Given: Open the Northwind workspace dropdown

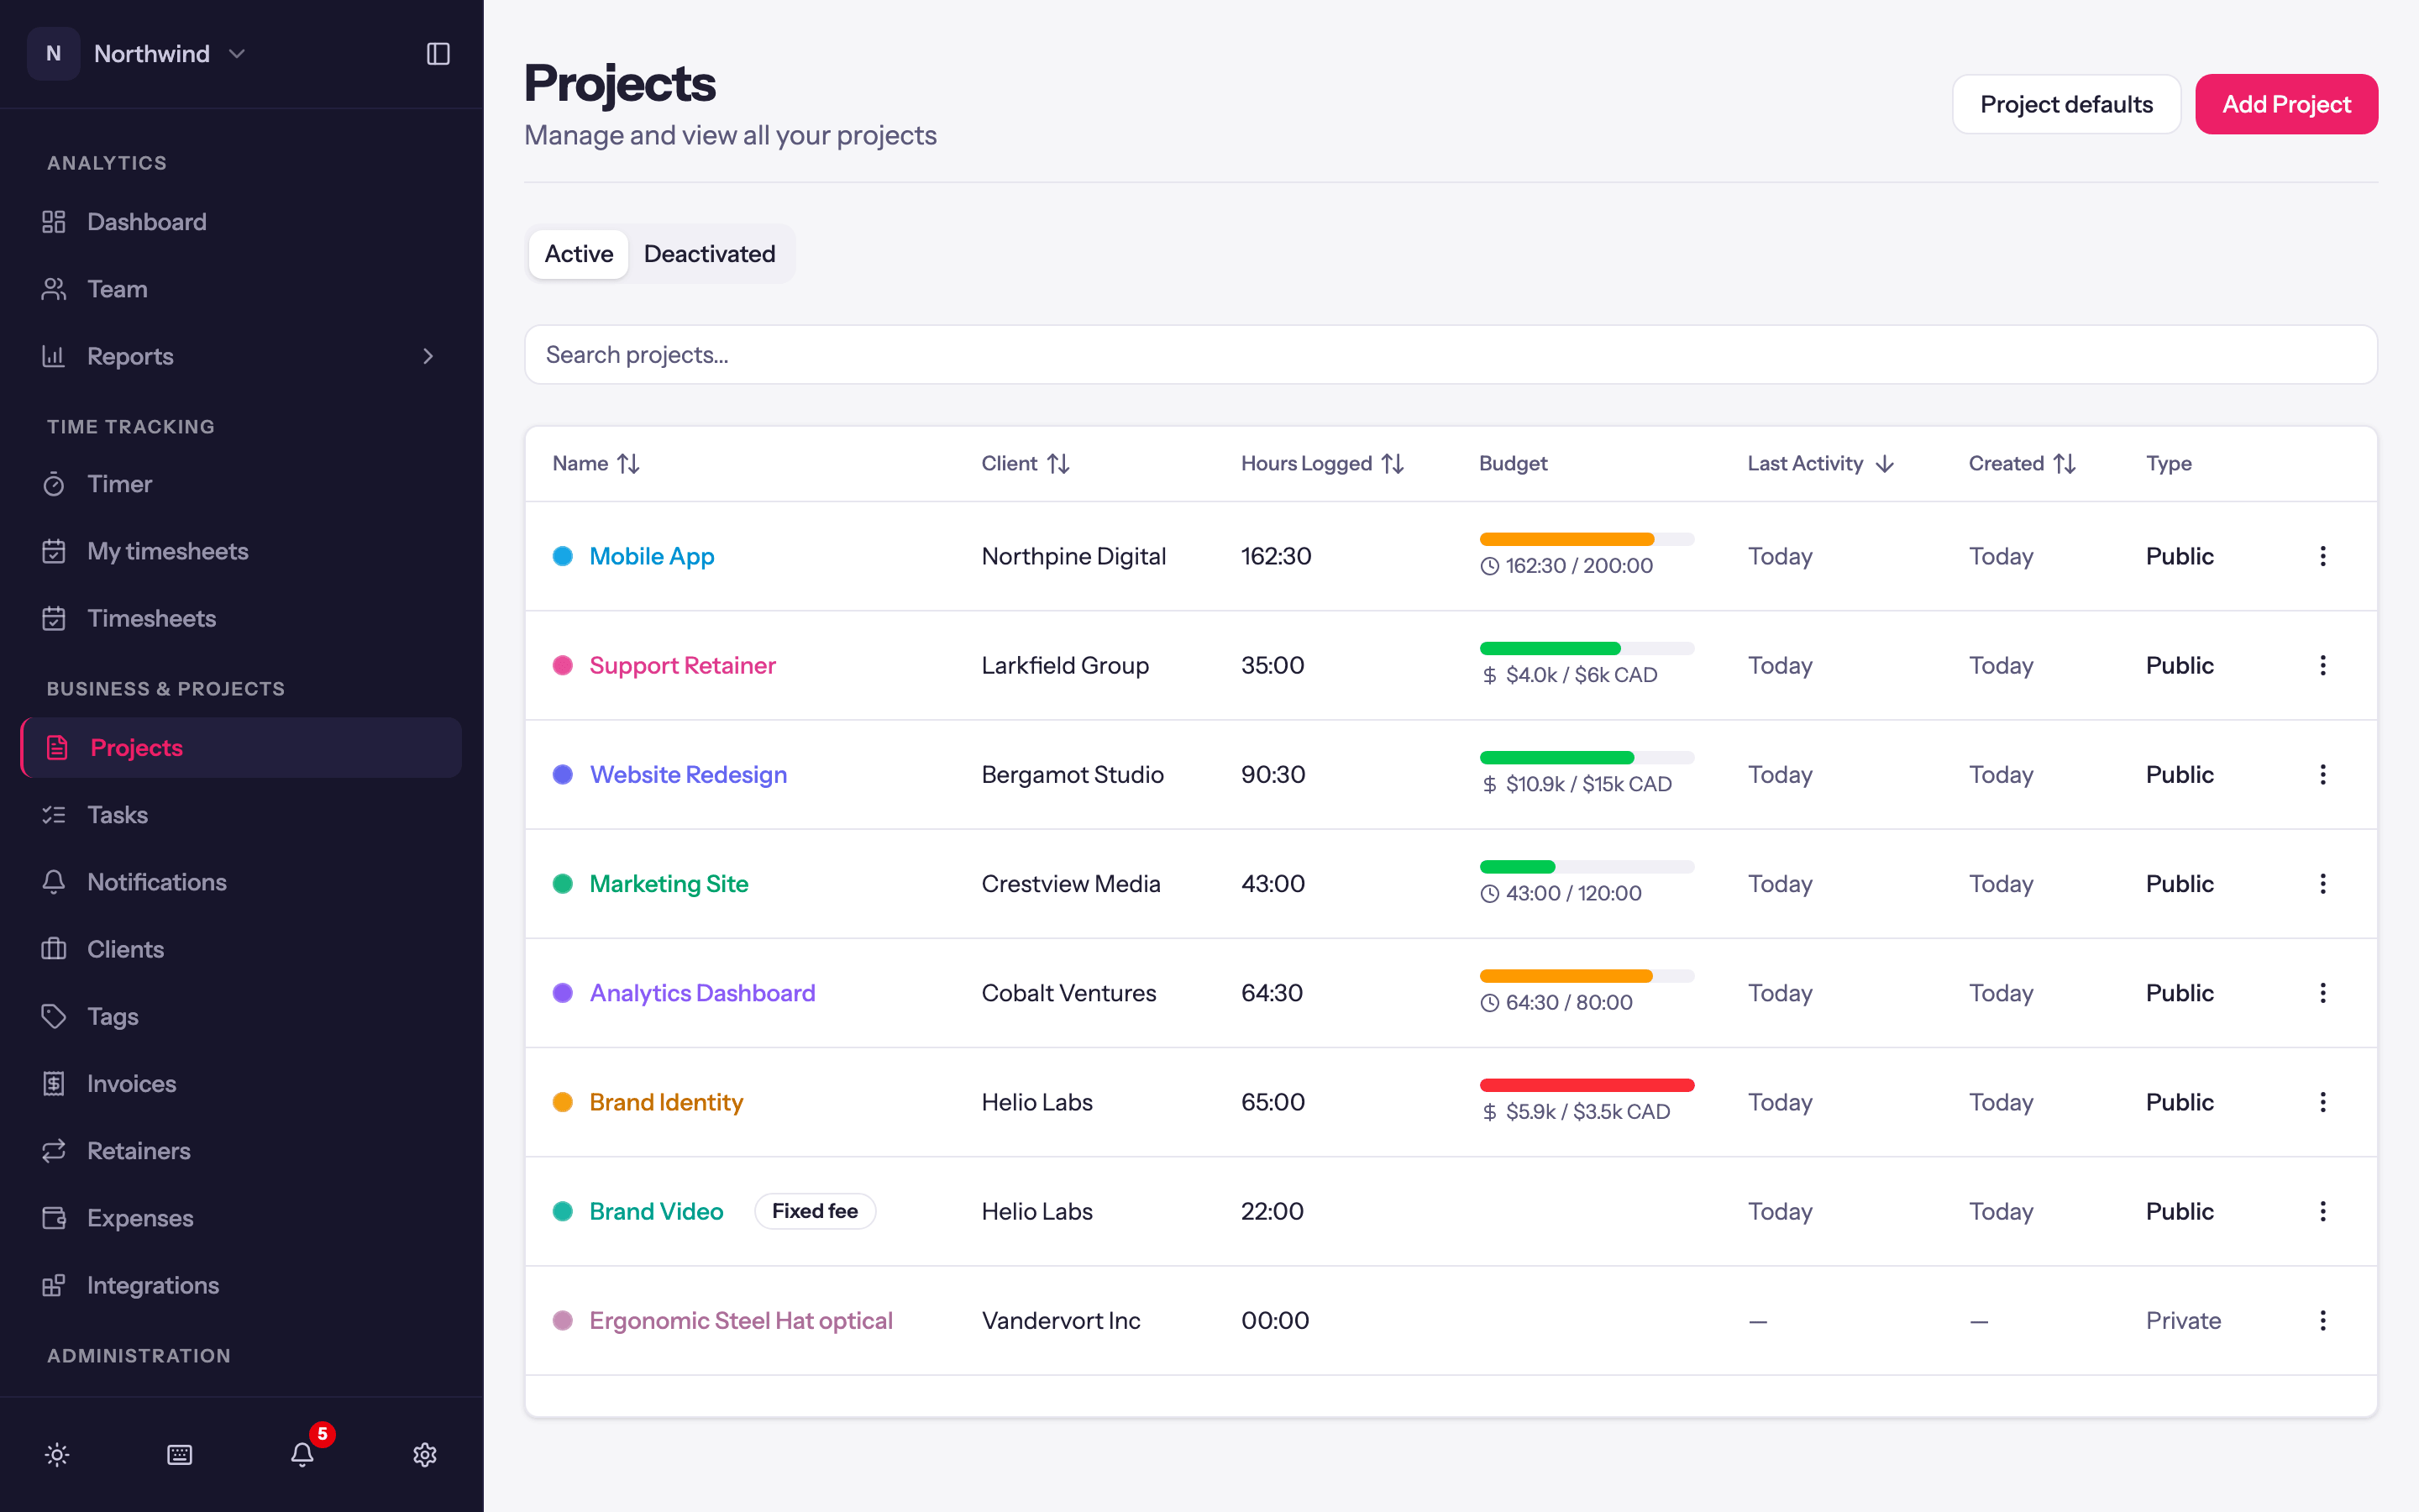Looking at the screenshot, I should (137, 54).
